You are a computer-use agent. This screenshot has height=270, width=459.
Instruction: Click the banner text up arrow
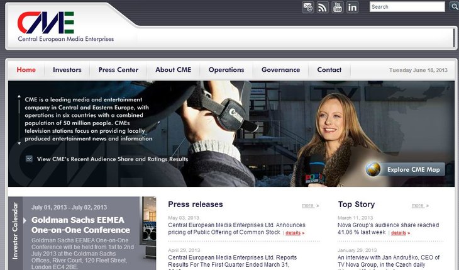(19, 96)
